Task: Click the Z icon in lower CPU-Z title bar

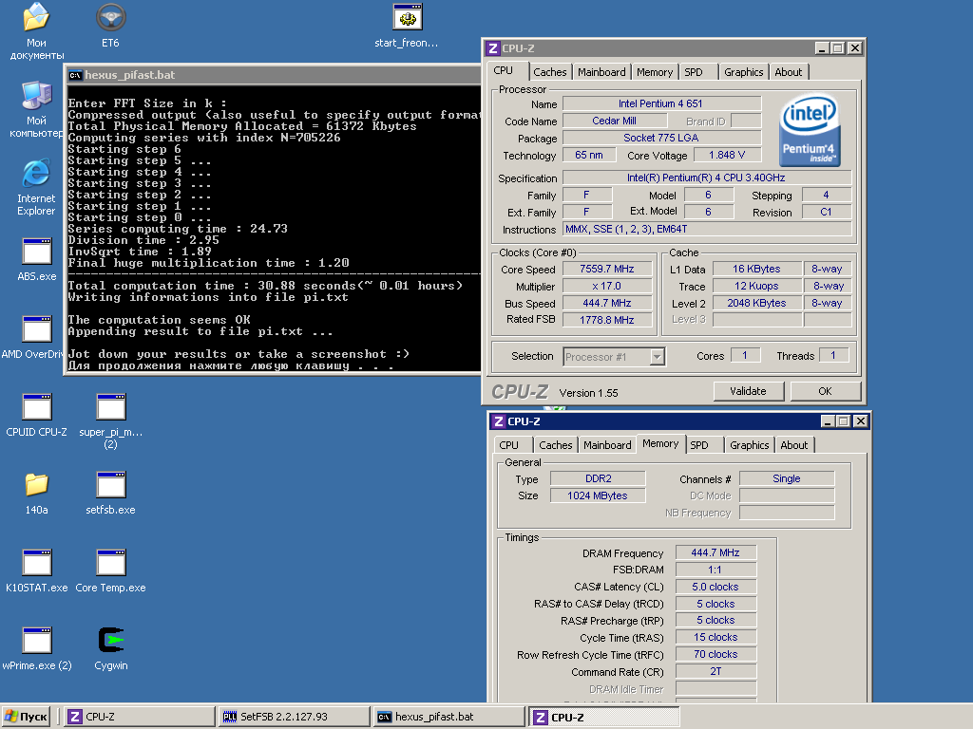Action: 498,421
